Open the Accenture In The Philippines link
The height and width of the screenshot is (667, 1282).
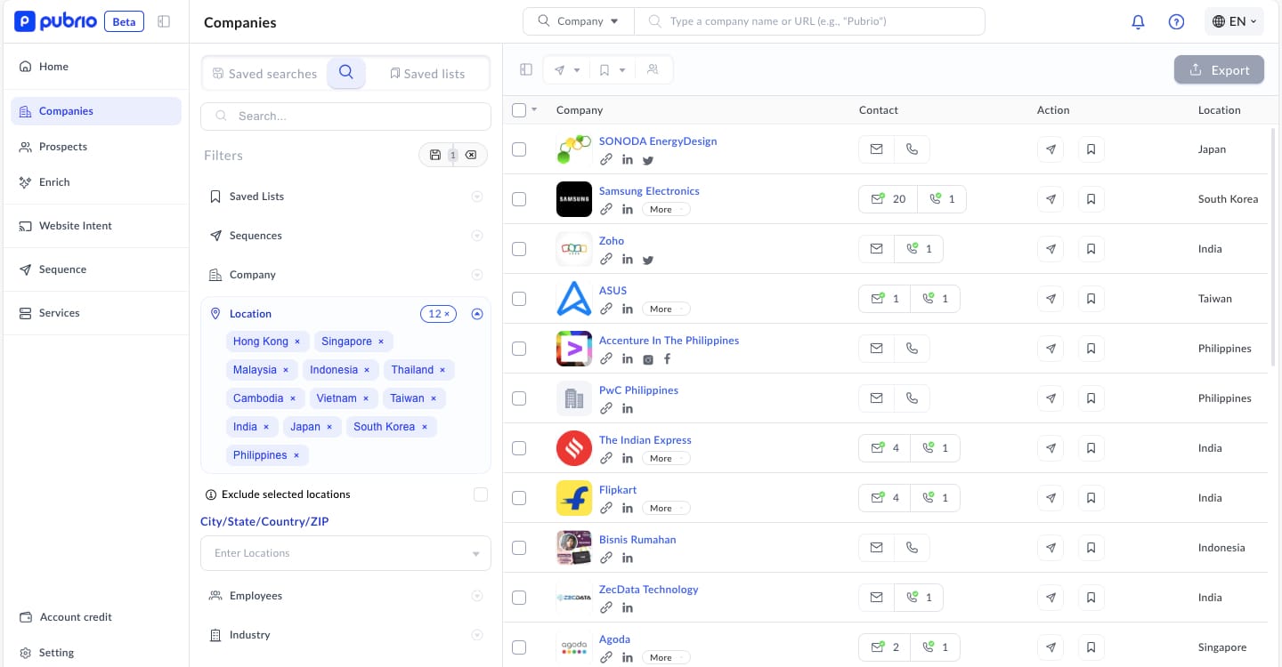click(669, 341)
